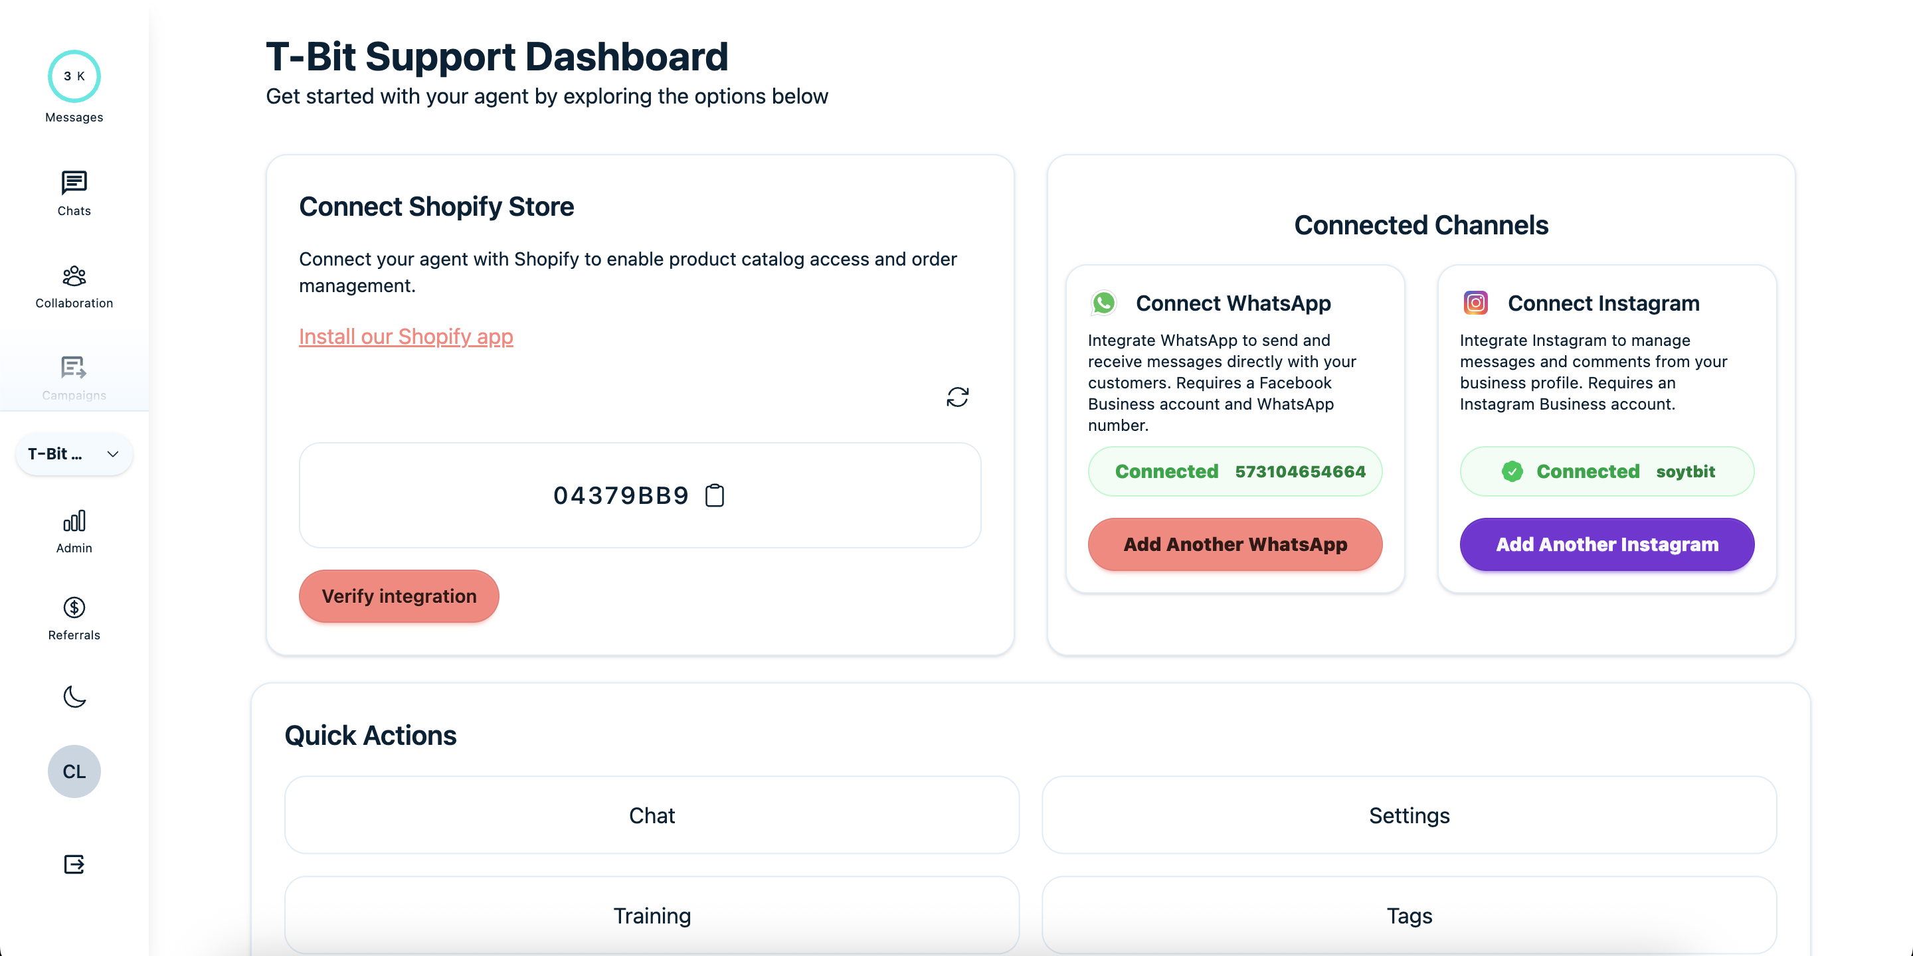Go to Campaigns in sidebar
The width and height of the screenshot is (1913, 956).
[74, 368]
